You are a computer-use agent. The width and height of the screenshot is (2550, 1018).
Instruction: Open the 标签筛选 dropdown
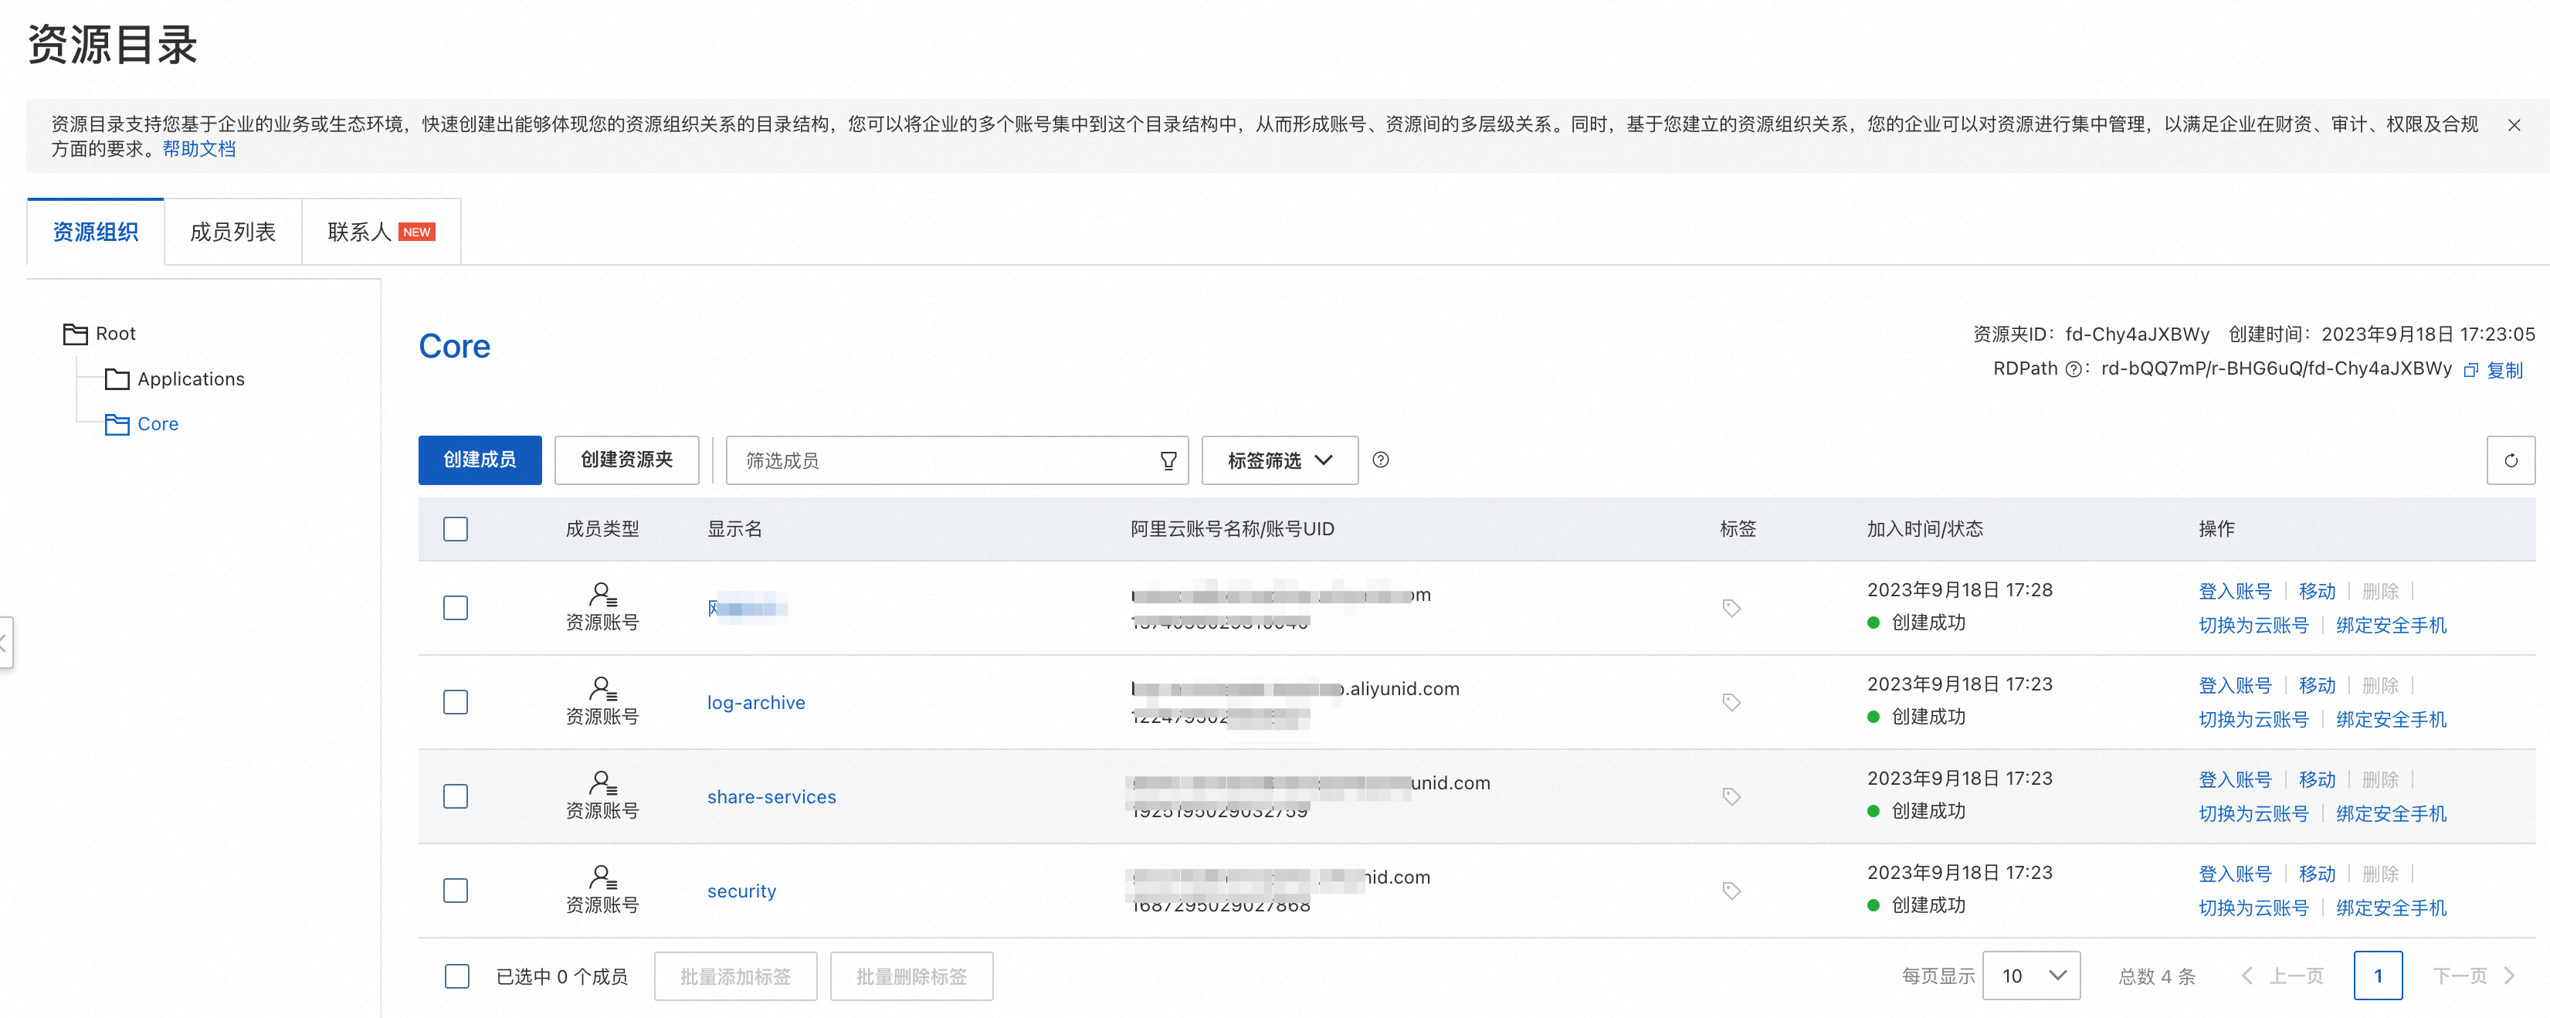point(1279,460)
